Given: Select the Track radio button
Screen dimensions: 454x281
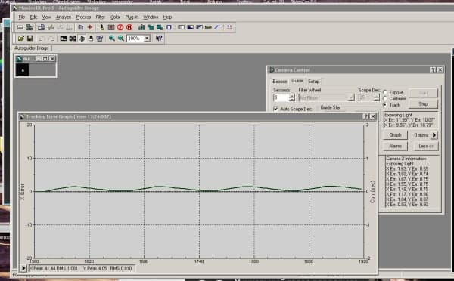Looking at the screenshot, I should [385, 105].
